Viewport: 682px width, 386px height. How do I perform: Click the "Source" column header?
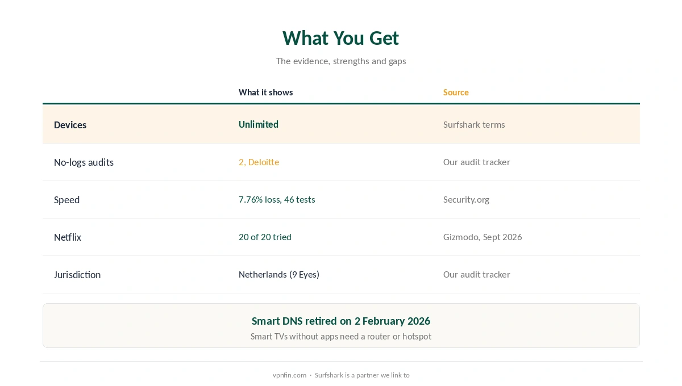[456, 93]
